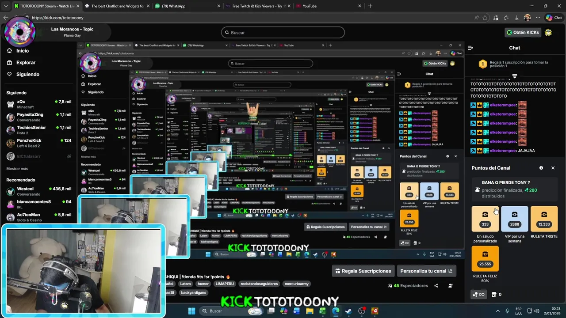
Task: Click the user report icon beside share
Action: point(450,286)
